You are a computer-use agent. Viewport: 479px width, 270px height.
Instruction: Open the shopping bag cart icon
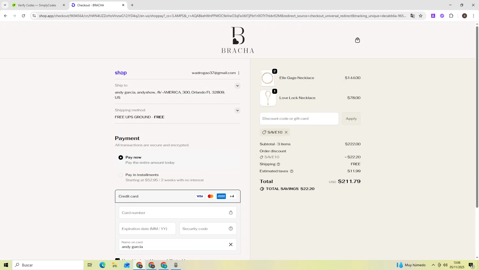pos(357,40)
